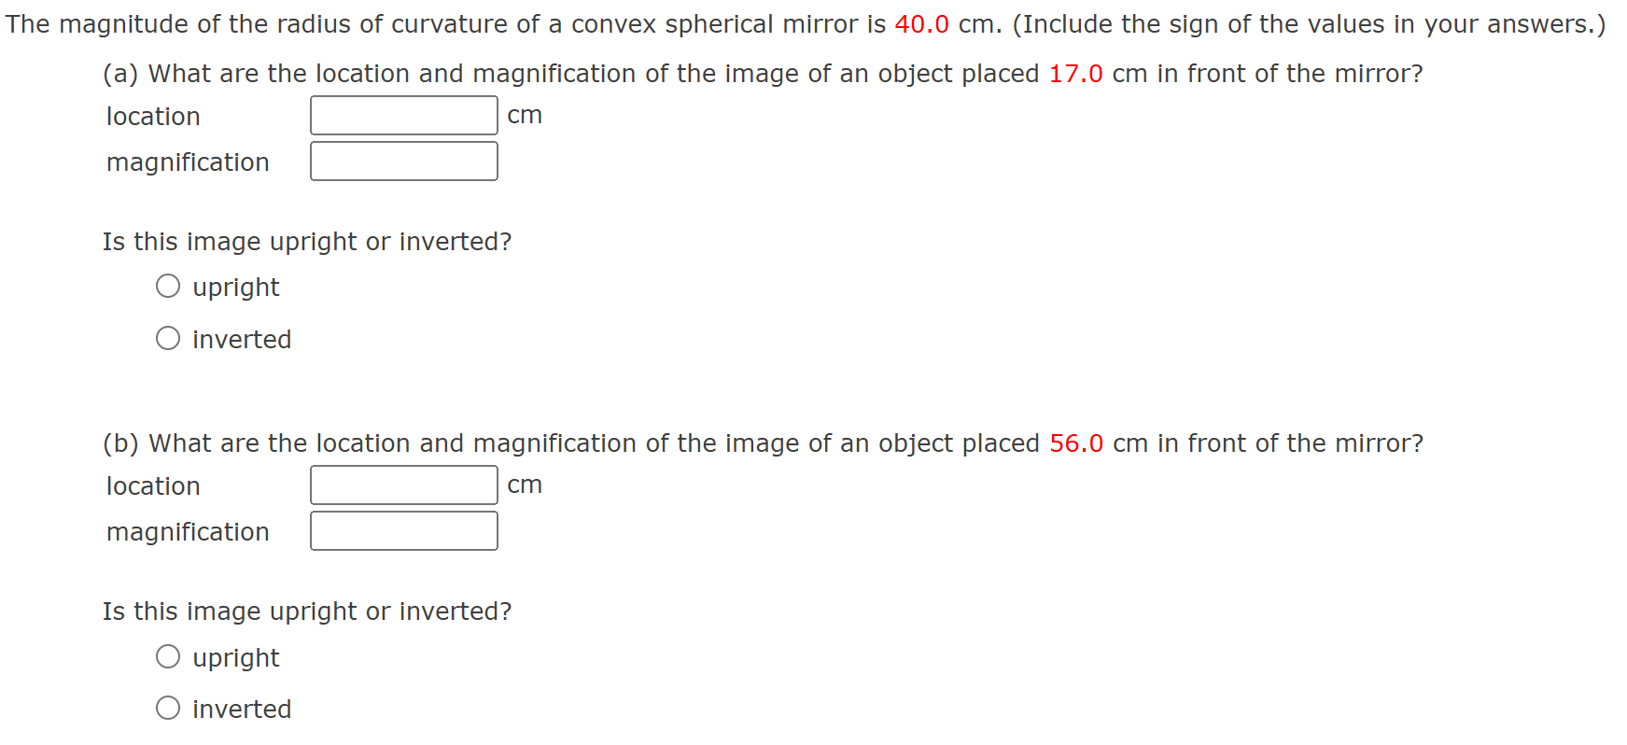Click the location input field in part (b)
This screenshot has height=745, width=1627.
[403, 484]
